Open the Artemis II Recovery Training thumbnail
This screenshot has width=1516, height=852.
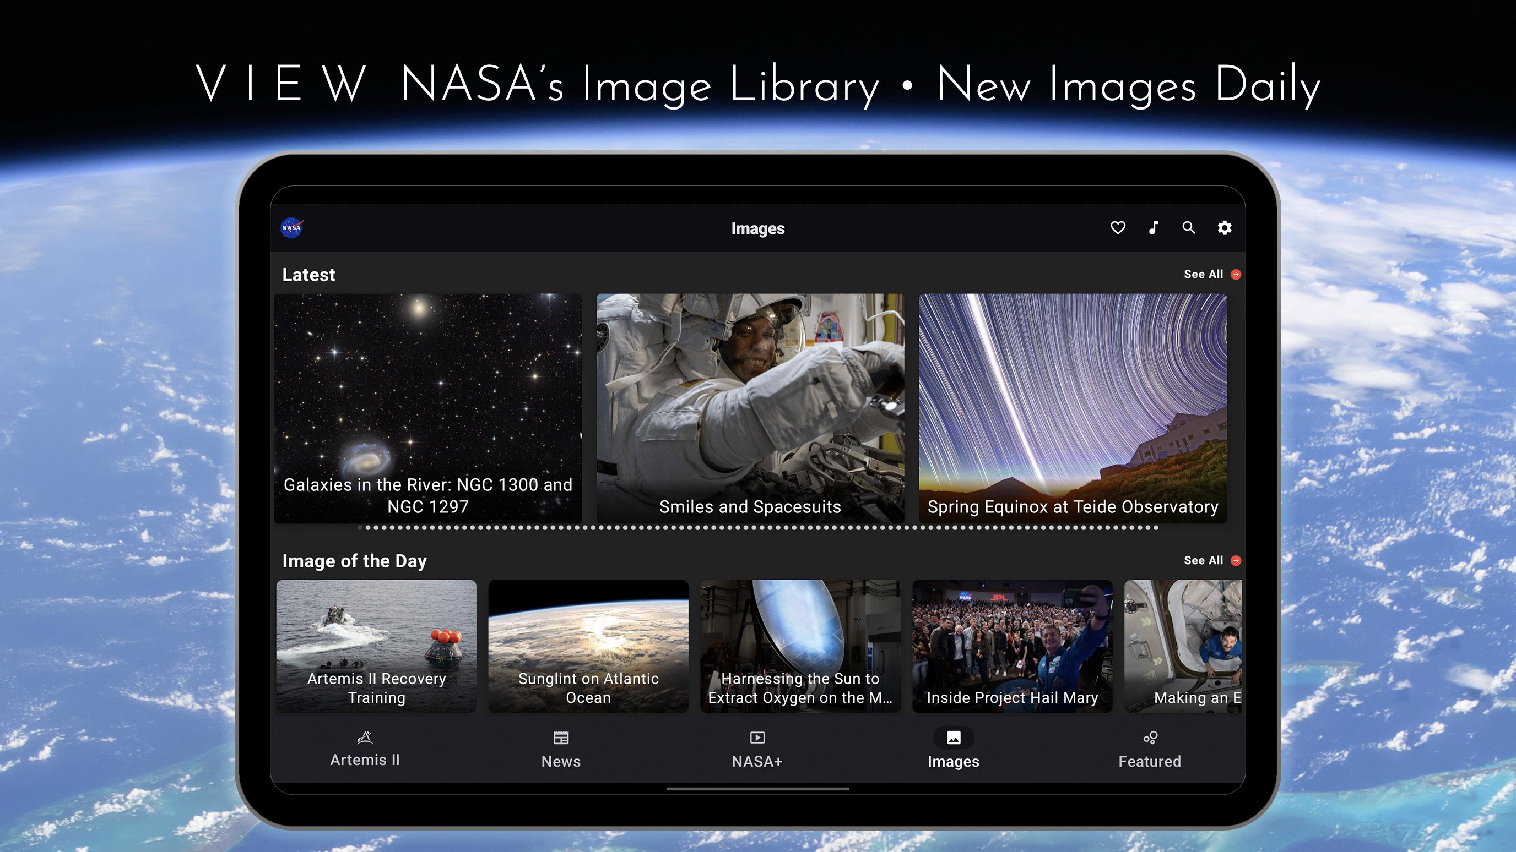tap(376, 646)
